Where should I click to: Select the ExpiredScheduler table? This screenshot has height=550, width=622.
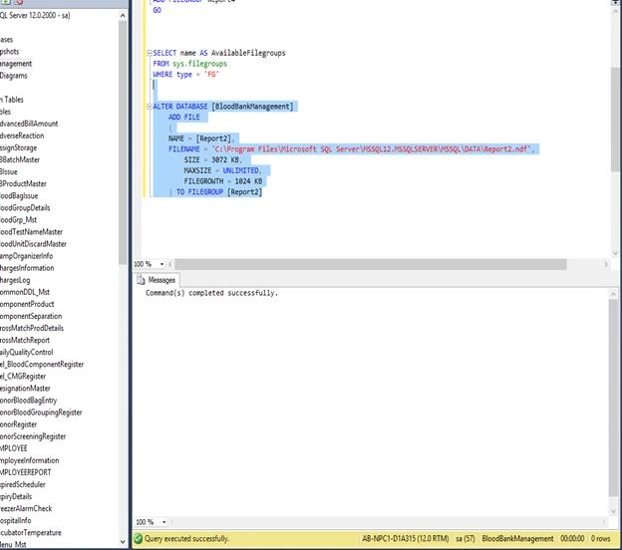pos(23,484)
